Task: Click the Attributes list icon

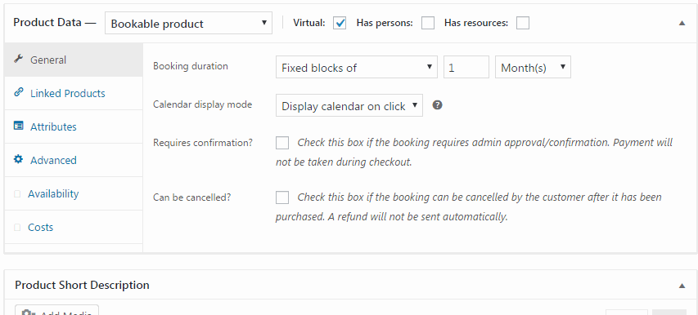Action: point(18,126)
